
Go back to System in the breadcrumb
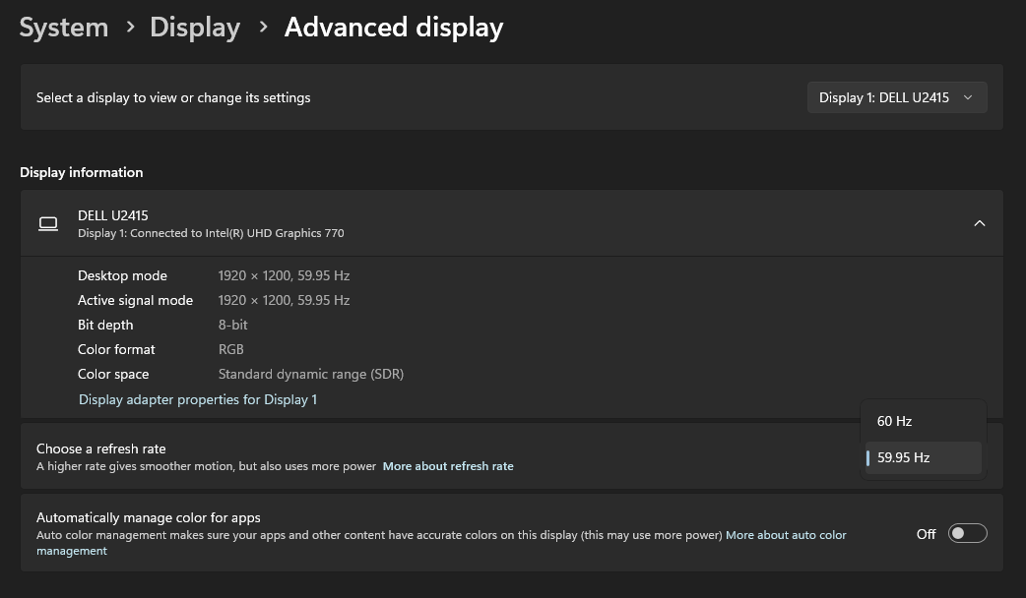coord(64,28)
